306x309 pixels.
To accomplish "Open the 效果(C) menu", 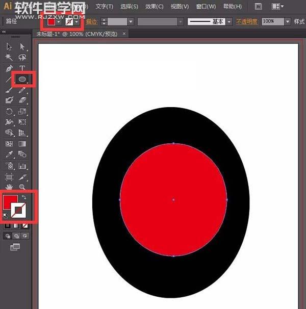I will point(154,7).
